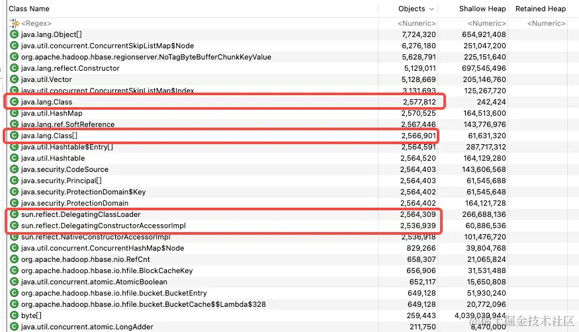Click the class icon for ConcurrentSkipListMap$Node

point(14,46)
